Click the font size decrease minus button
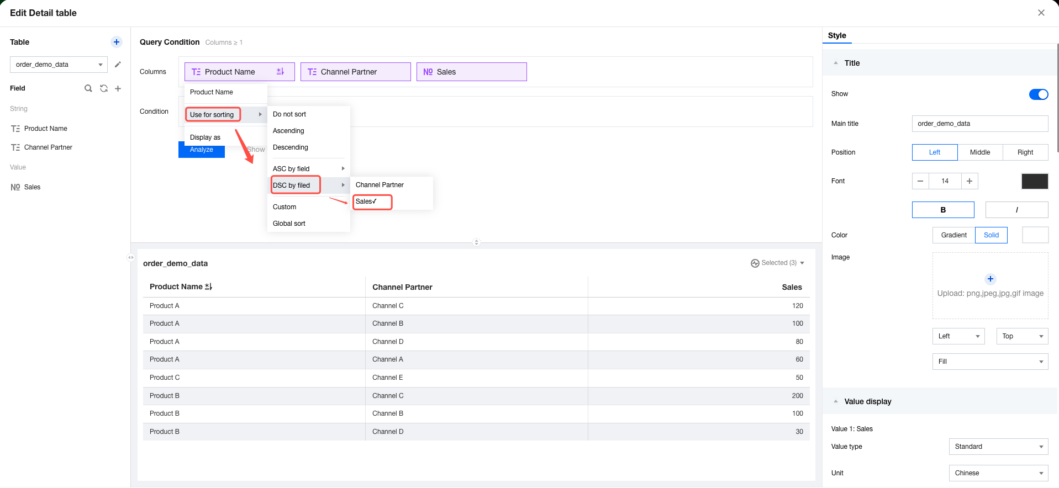Image resolution: width=1059 pixels, height=488 pixels. (x=920, y=181)
